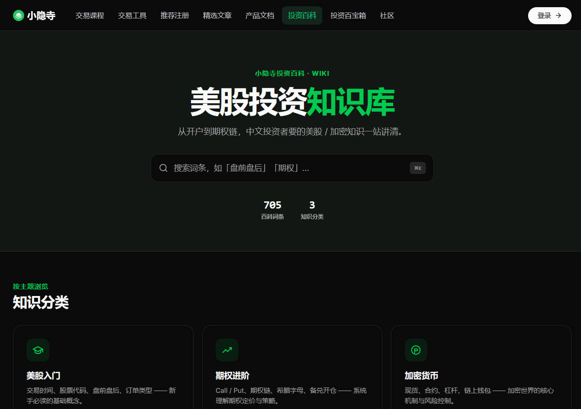Click the graduation cap icon for 美股入门

[38, 350]
